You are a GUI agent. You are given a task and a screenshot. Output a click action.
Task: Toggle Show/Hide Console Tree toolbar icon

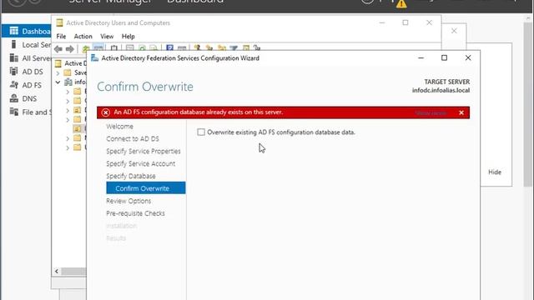pyautogui.click(x=98, y=48)
